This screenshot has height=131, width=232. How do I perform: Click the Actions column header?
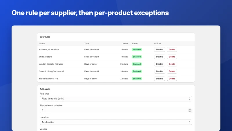(158, 43)
